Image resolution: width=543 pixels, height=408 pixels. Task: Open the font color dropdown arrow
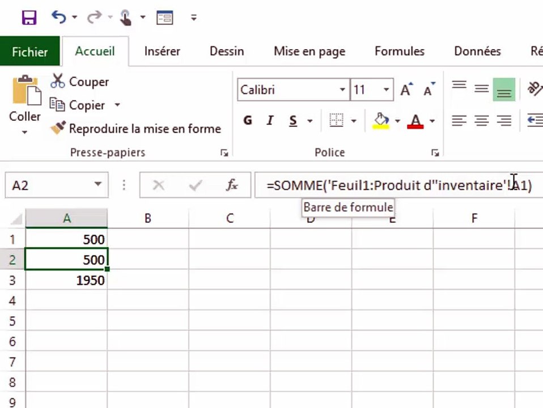(432, 121)
